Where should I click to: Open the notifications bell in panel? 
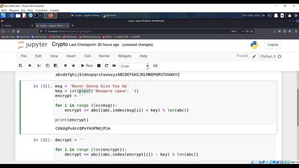pyautogui.click(x=276, y=15)
